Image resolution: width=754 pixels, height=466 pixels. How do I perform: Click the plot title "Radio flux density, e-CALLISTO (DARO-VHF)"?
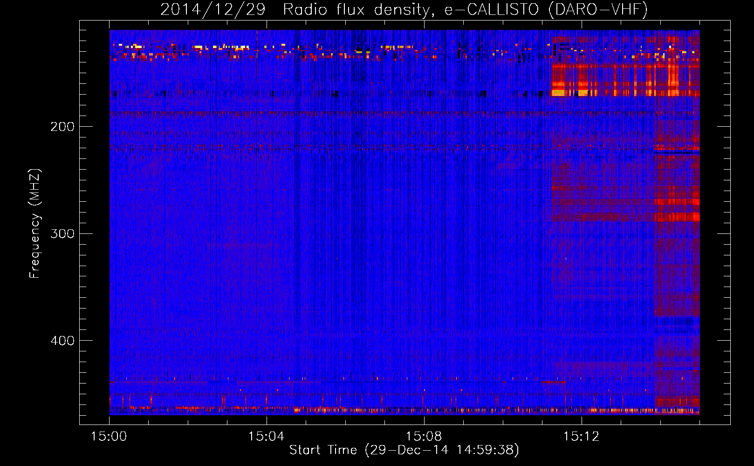click(465, 9)
